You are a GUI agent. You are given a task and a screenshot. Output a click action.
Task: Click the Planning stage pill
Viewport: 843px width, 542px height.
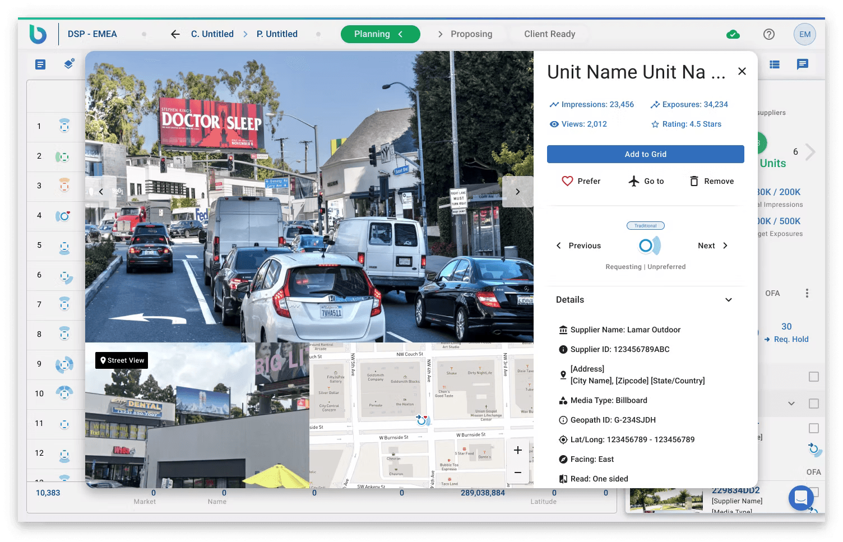coord(381,34)
